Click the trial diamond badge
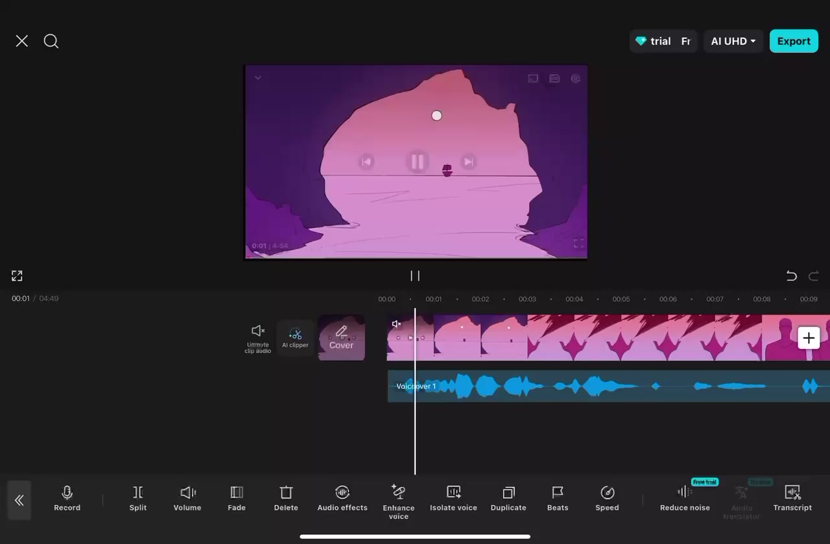The width and height of the screenshot is (830, 544). [x=663, y=41]
